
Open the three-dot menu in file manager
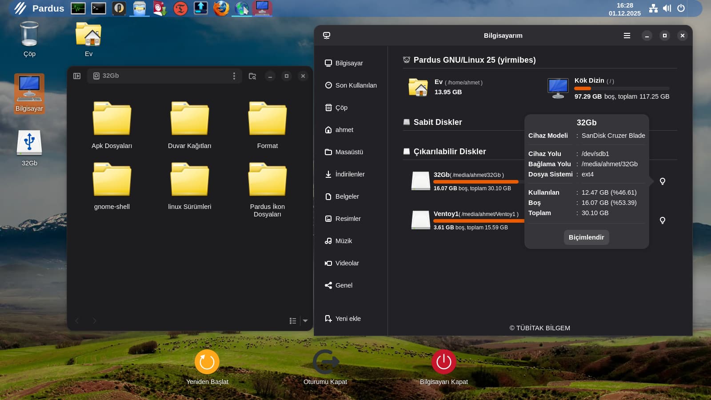click(x=234, y=76)
